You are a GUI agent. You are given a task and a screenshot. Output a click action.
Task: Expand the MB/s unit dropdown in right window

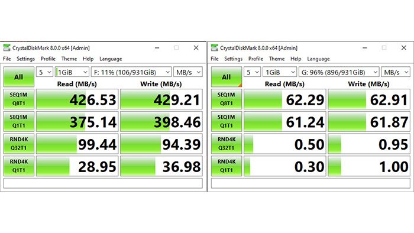pos(396,72)
